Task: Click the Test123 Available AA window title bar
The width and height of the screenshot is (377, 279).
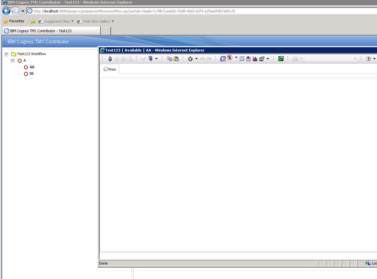Action: click(x=238, y=50)
